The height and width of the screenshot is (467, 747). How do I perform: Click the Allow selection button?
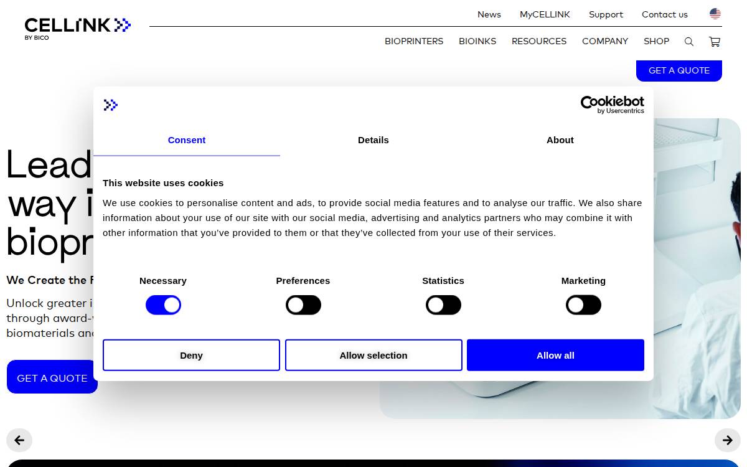point(374,355)
